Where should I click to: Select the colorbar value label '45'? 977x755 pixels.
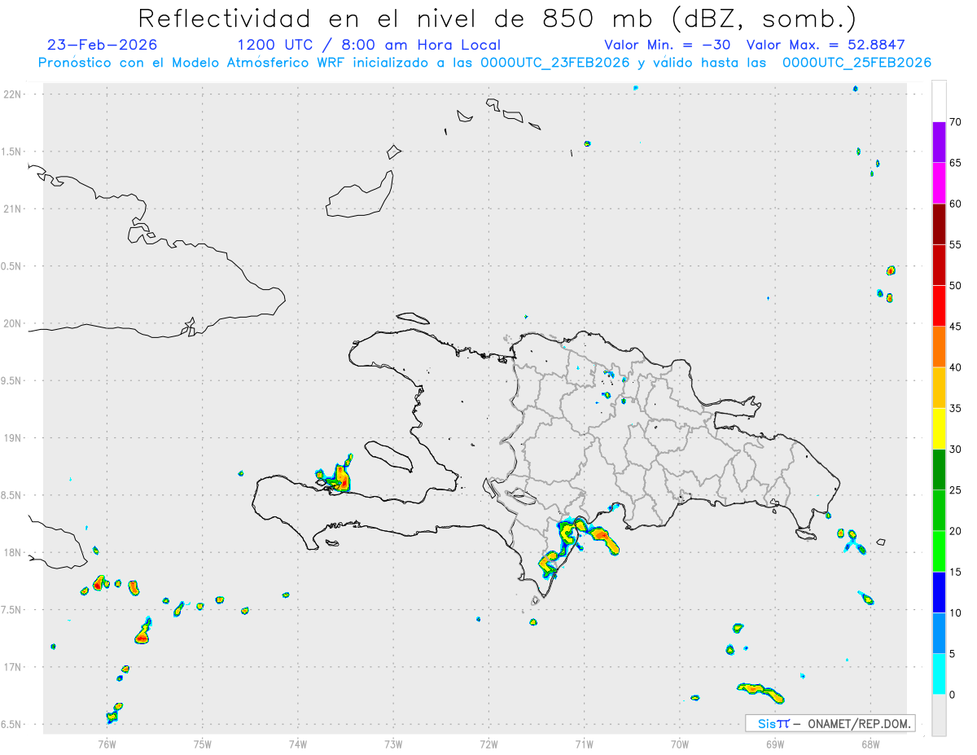click(x=955, y=327)
